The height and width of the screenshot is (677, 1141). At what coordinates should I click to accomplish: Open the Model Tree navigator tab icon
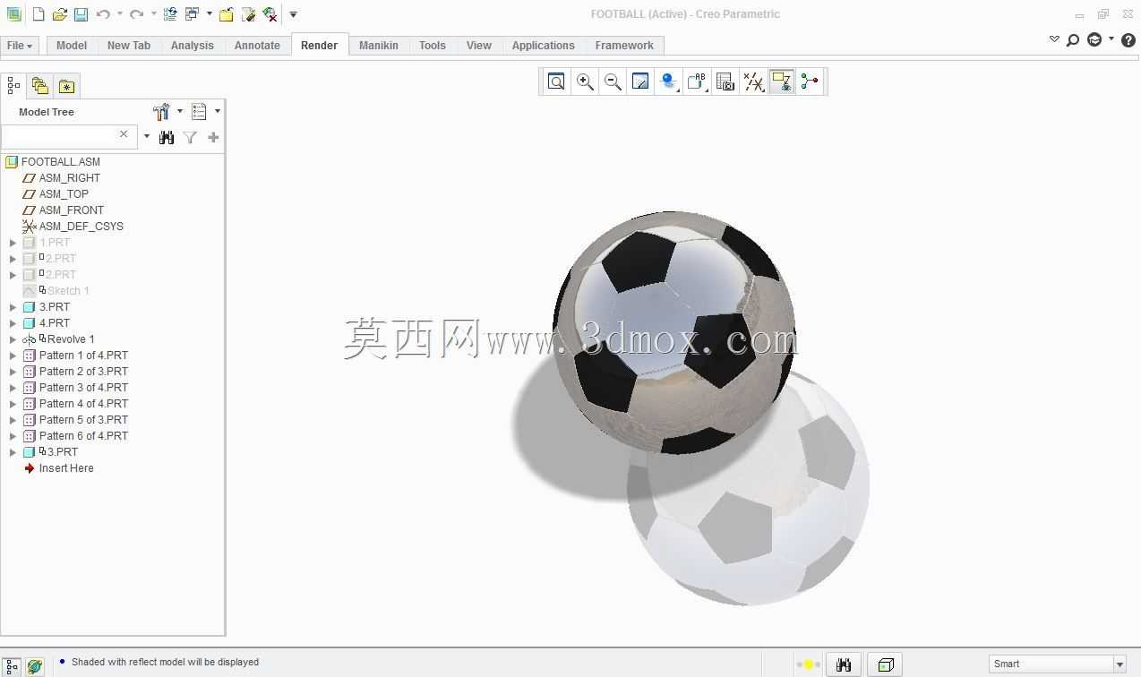[x=13, y=85]
